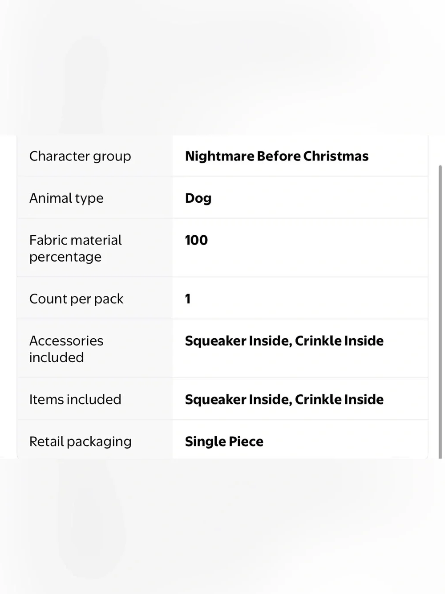Click the Accessories included label

[66, 349]
